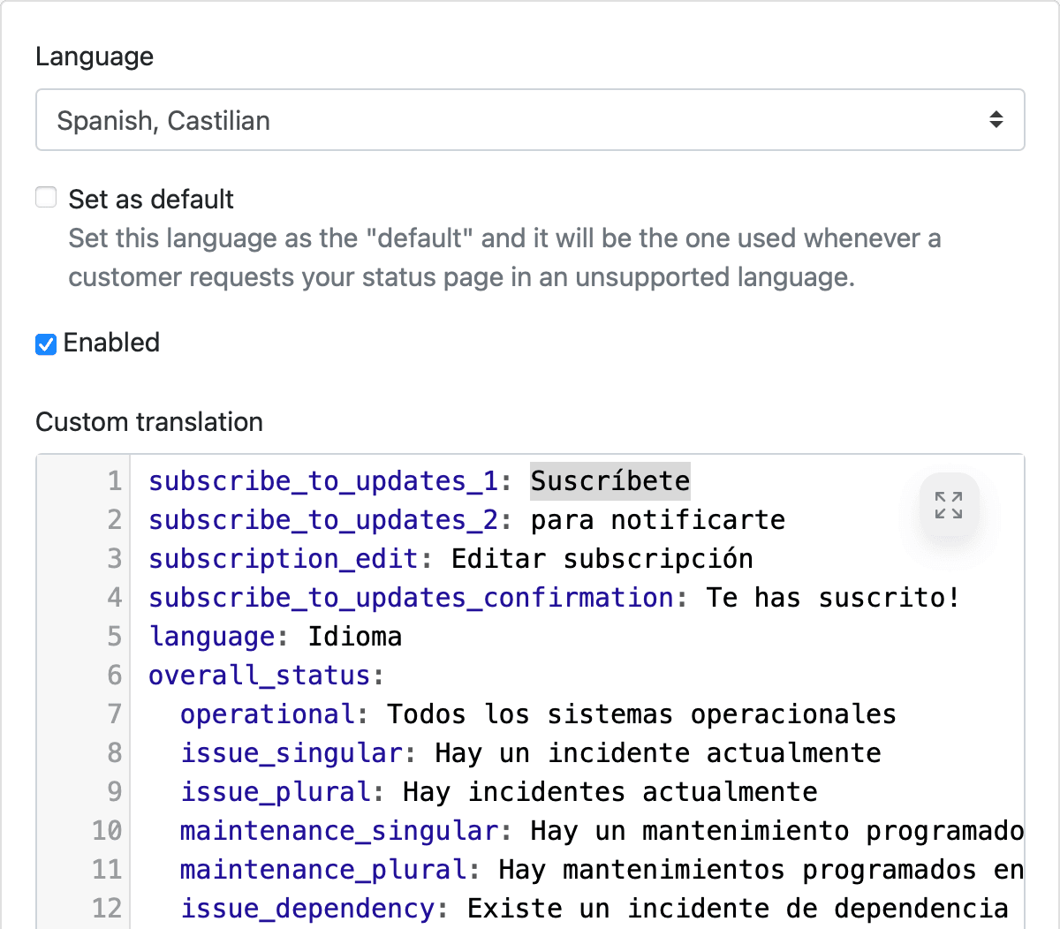
Task: Click the value Editar subscripción
Action: [x=602, y=559]
